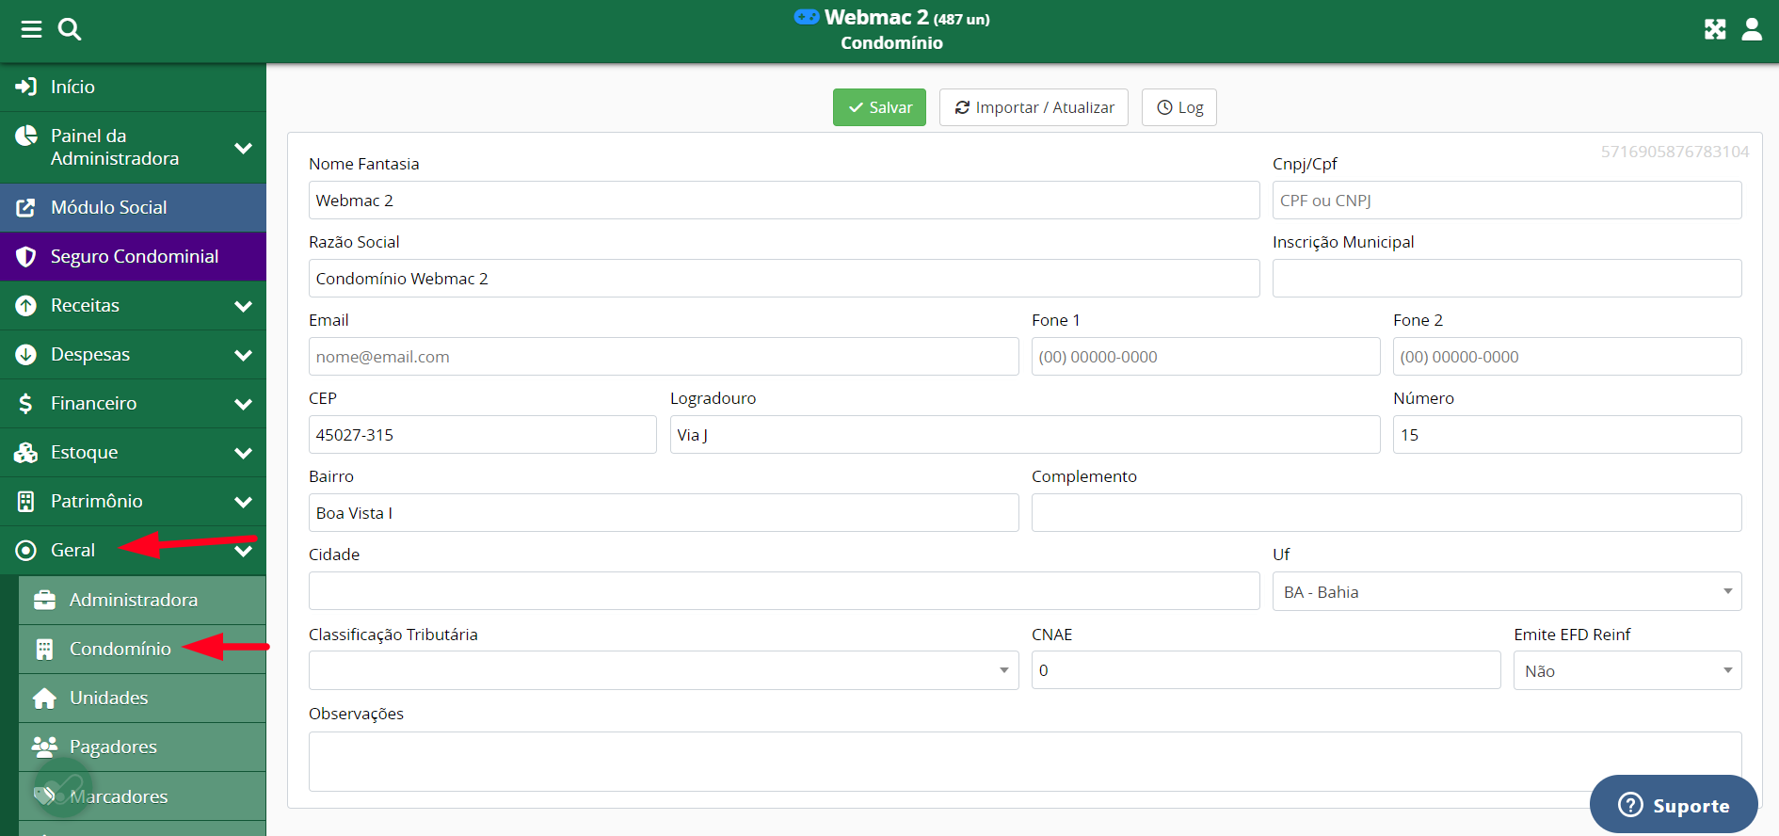Click the Seguro Condominial shield icon

point(26,257)
